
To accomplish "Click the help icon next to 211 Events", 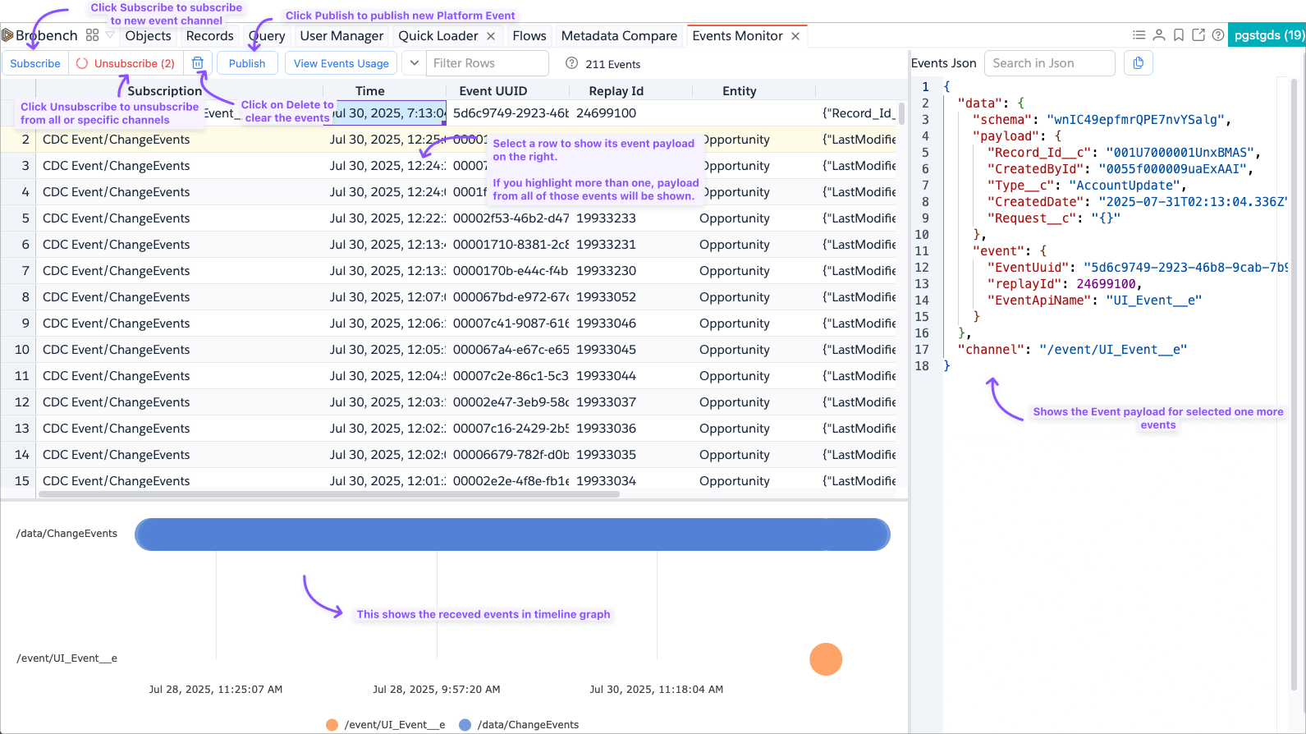I will (571, 64).
